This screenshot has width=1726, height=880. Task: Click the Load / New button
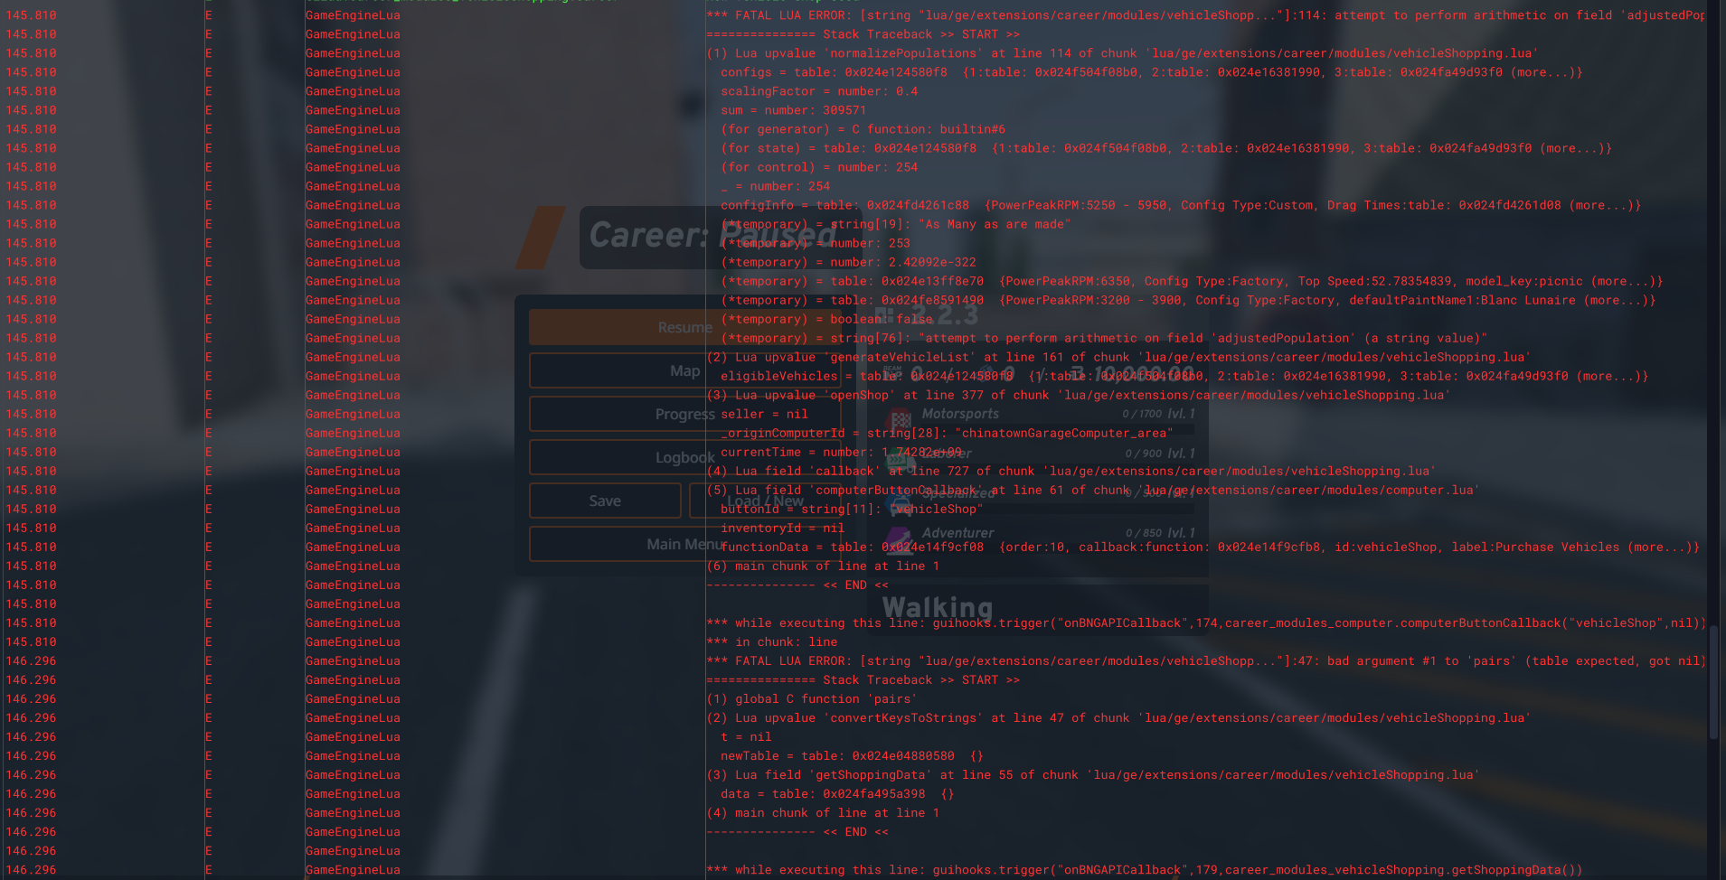tap(765, 501)
